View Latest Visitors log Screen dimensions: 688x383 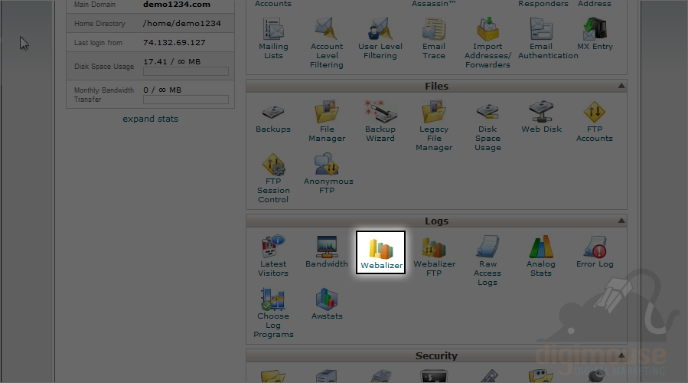(x=273, y=256)
